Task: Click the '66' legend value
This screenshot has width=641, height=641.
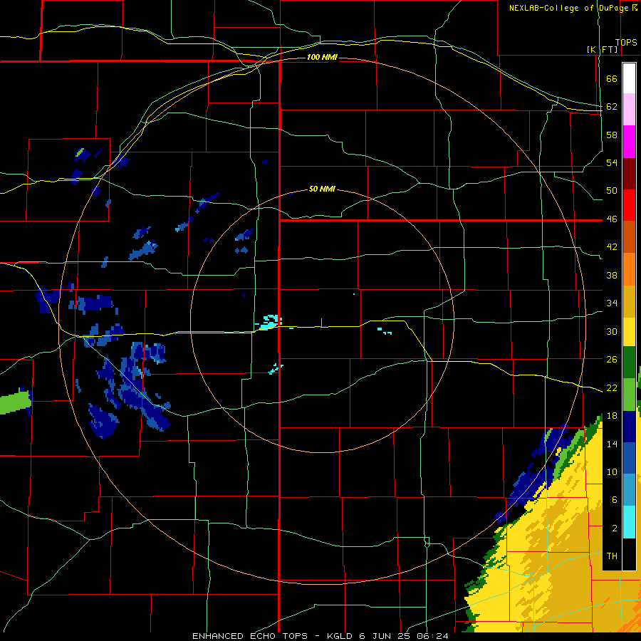Action: [612, 78]
